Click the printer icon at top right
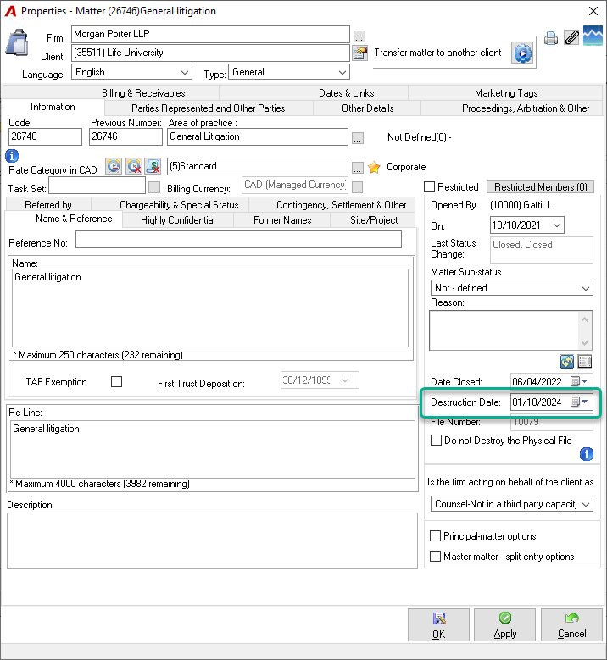Image resolution: width=607 pixels, height=660 pixels. [x=550, y=38]
